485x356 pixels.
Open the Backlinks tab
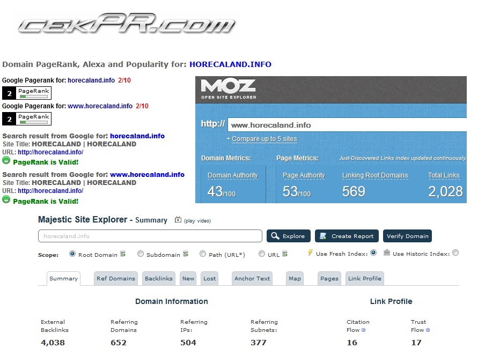tap(159, 278)
